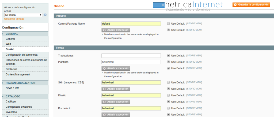
Task: Uncheck Use Default for Plantillas
Action: pyautogui.click(x=168, y=62)
